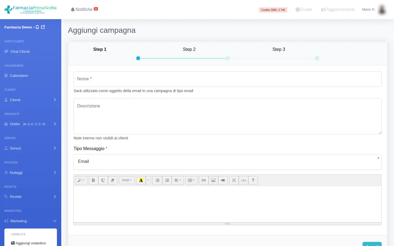Viewport: 394px width, 246px height.
Task: Click the Marketing megaphone icon
Action: tap(6, 221)
